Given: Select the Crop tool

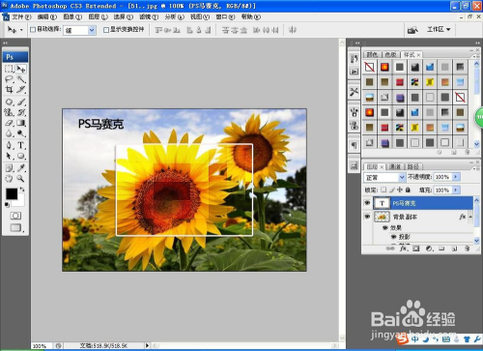Looking at the screenshot, I should click(10, 89).
